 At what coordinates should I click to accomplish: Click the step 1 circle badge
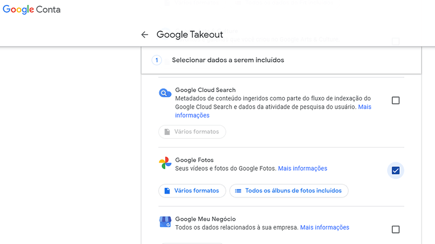tap(157, 60)
